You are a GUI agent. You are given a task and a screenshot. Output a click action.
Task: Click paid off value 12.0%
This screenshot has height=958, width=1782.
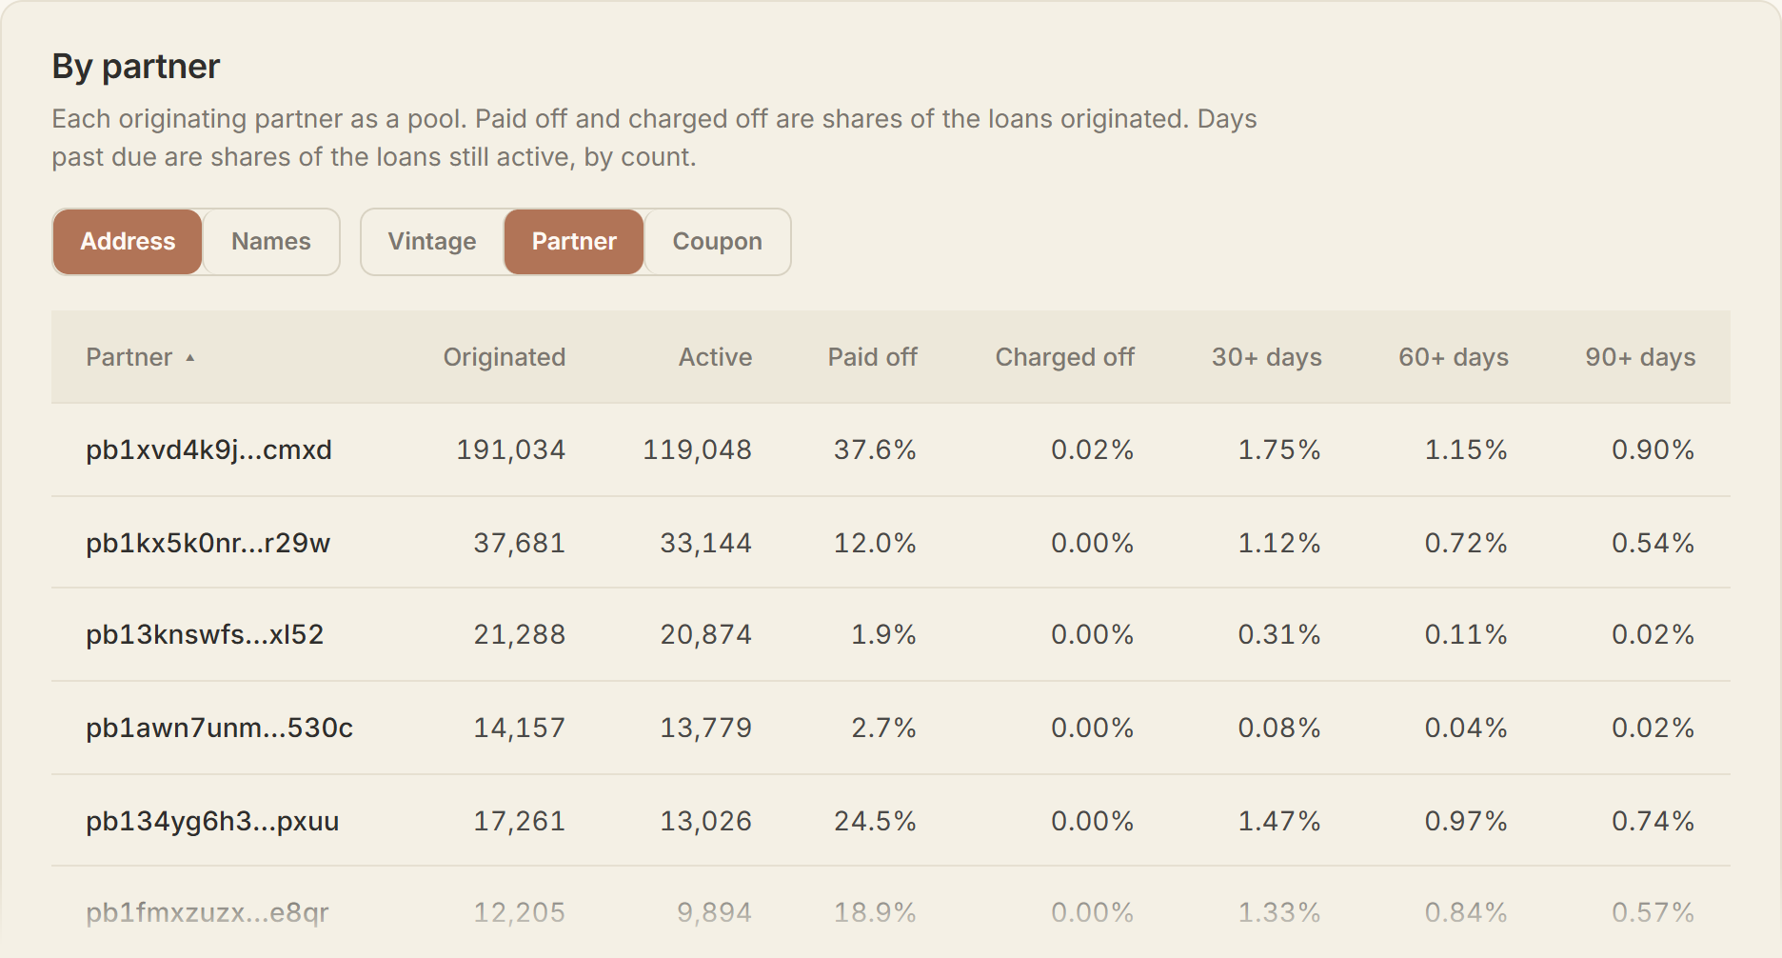(875, 543)
